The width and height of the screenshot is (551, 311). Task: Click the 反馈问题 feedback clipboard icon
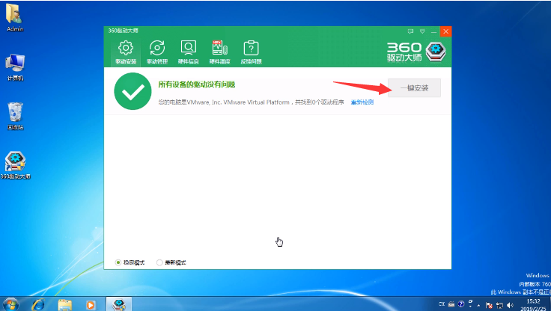click(x=251, y=52)
